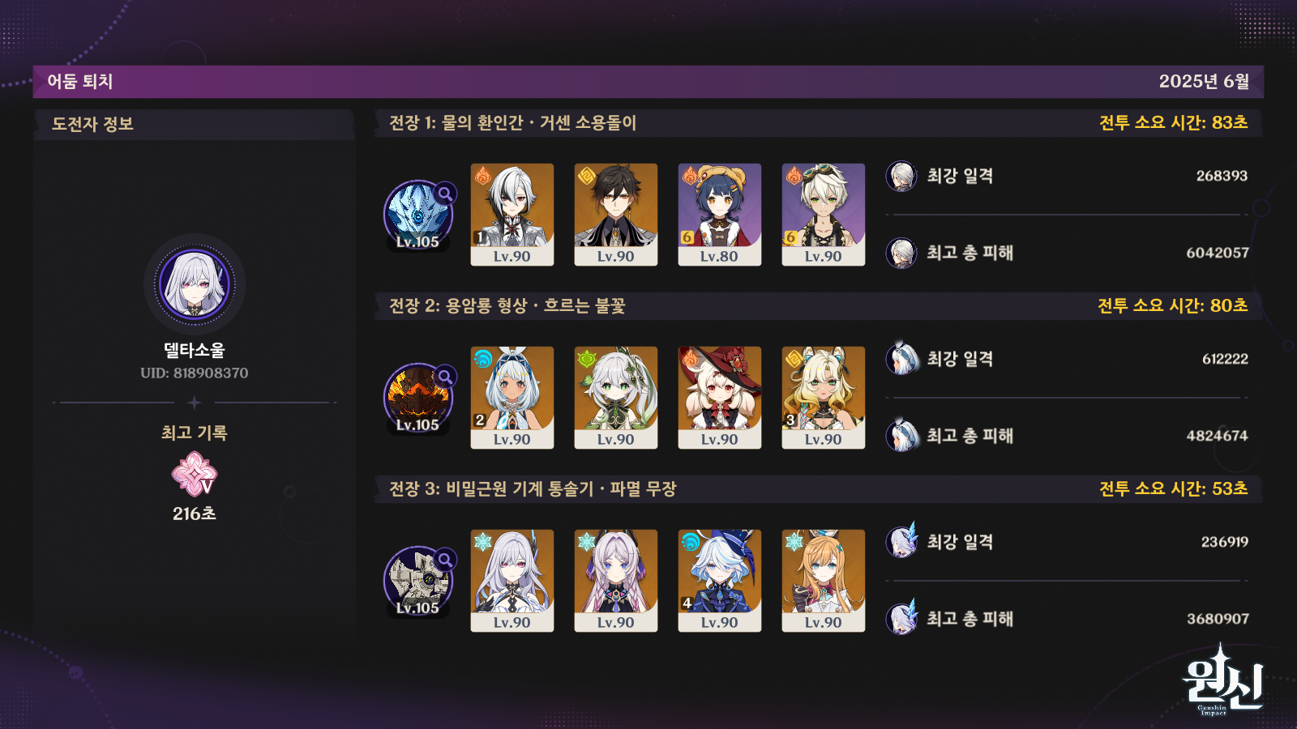Select the first Cryo character in team 3
Image resolution: width=1297 pixels, height=729 pixels.
pos(512,581)
